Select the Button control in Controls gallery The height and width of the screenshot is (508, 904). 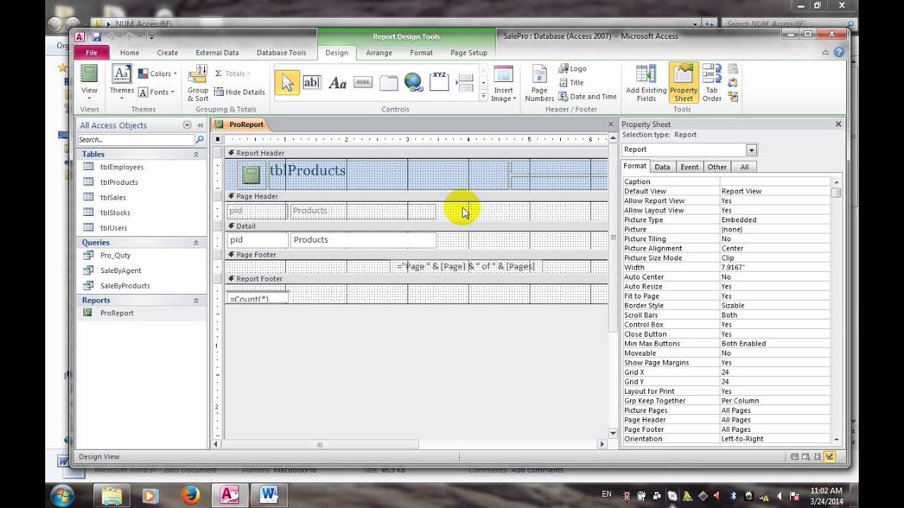tap(363, 83)
